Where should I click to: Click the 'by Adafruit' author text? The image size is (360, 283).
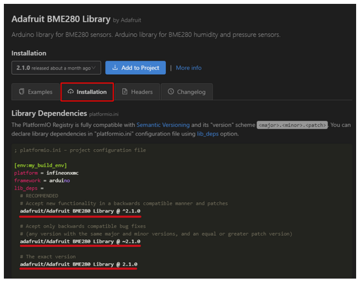(x=127, y=20)
